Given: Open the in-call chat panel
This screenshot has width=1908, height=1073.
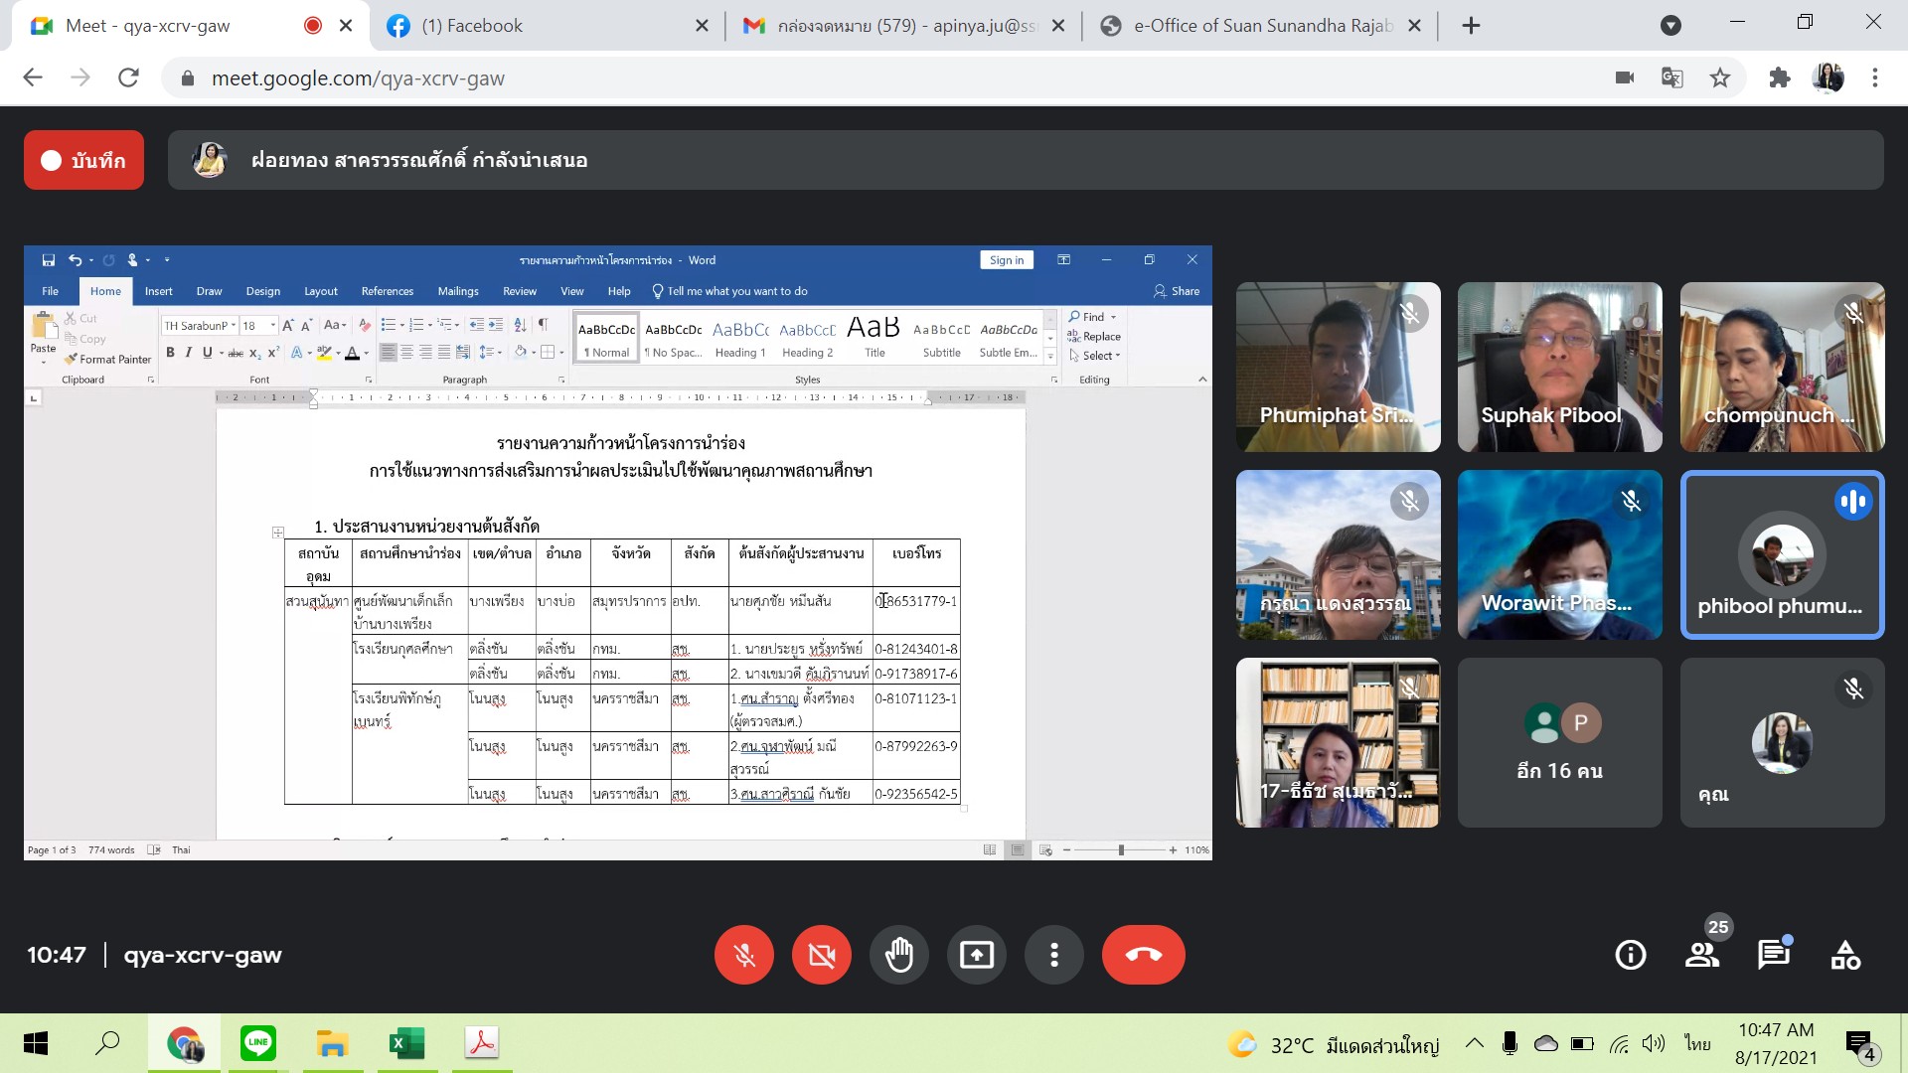Looking at the screenshot, I should click(1773, 955).
